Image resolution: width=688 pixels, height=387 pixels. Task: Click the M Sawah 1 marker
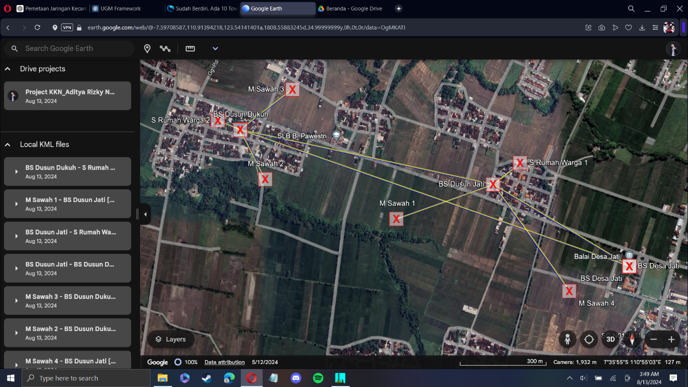tap(396, 218)
